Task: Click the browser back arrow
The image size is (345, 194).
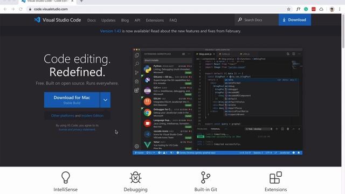Action: pyautogui.click(x=5, y=9)
